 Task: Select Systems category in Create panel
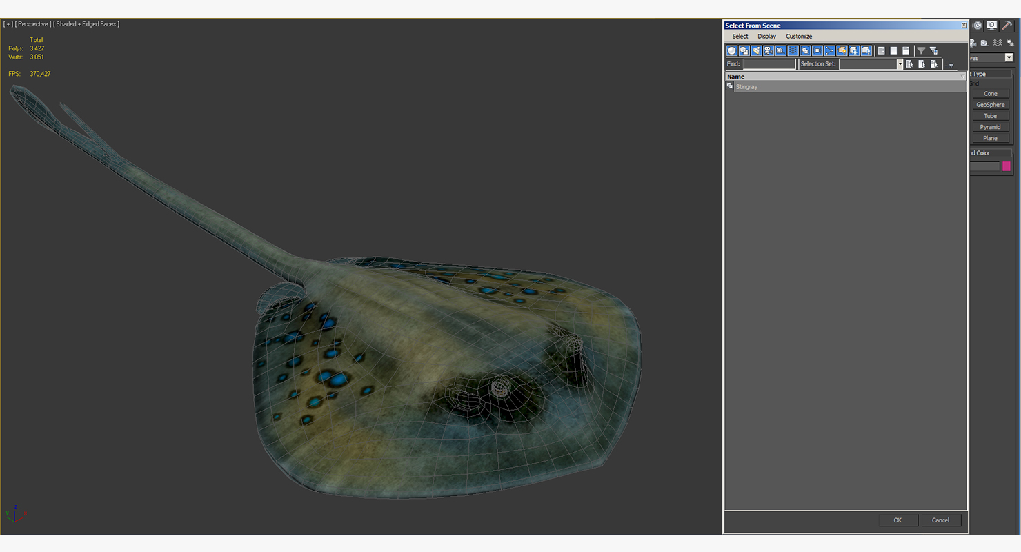click(1011, 43)
